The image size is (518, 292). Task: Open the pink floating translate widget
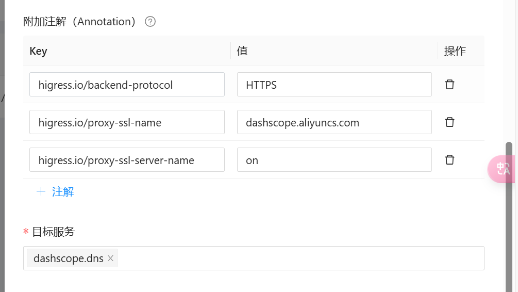tap(501, 169)
